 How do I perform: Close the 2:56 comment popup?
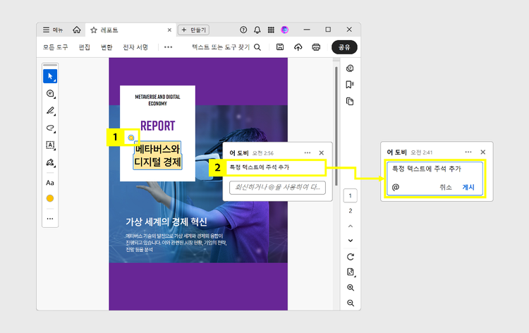[322, 153]
